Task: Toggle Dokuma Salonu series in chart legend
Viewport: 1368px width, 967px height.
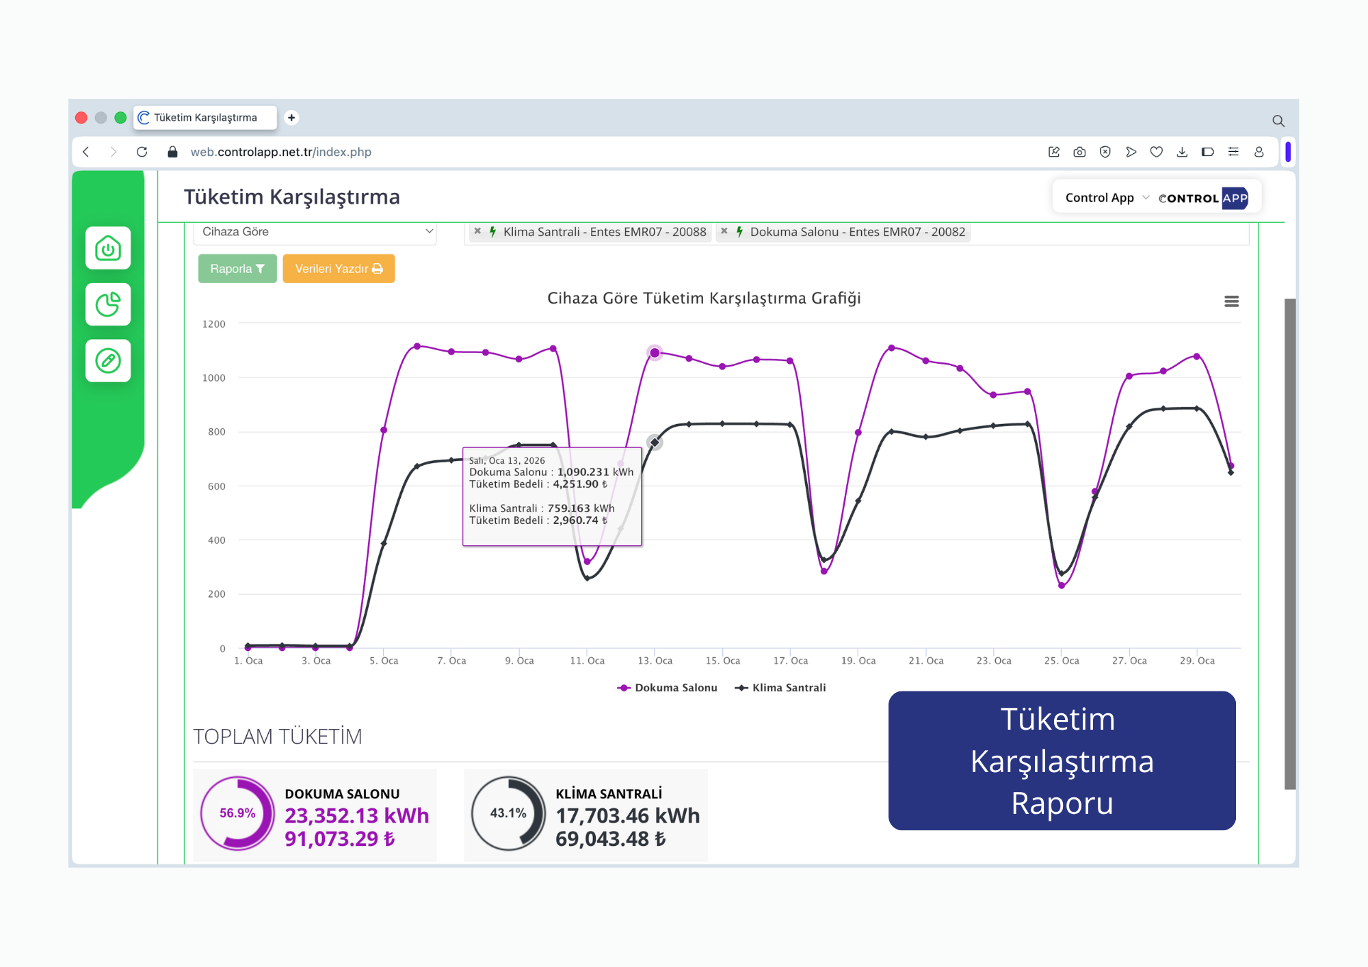Action: coord(667,687)
